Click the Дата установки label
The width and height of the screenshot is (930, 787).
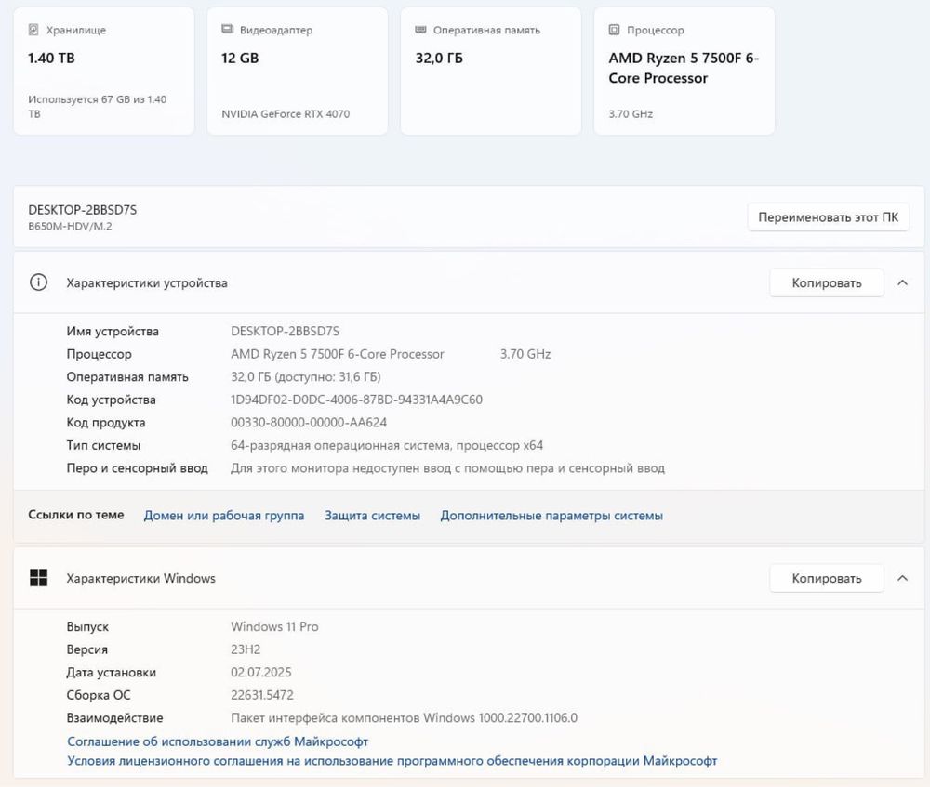click(111, 672)
